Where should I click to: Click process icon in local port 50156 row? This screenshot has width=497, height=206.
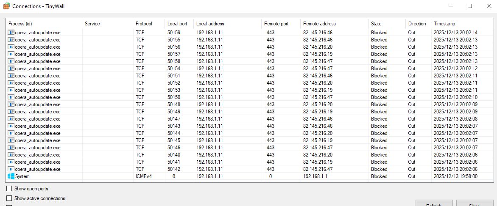tap(11, 47)
